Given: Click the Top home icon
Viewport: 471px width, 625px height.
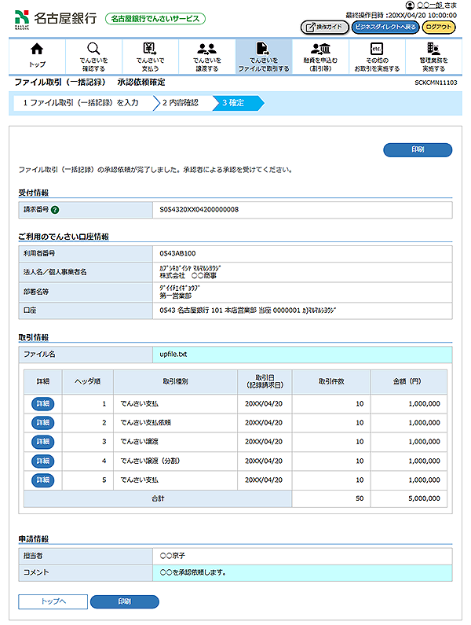Looking at the screenshot, I should pyautogui.click(x=37, y=55).
